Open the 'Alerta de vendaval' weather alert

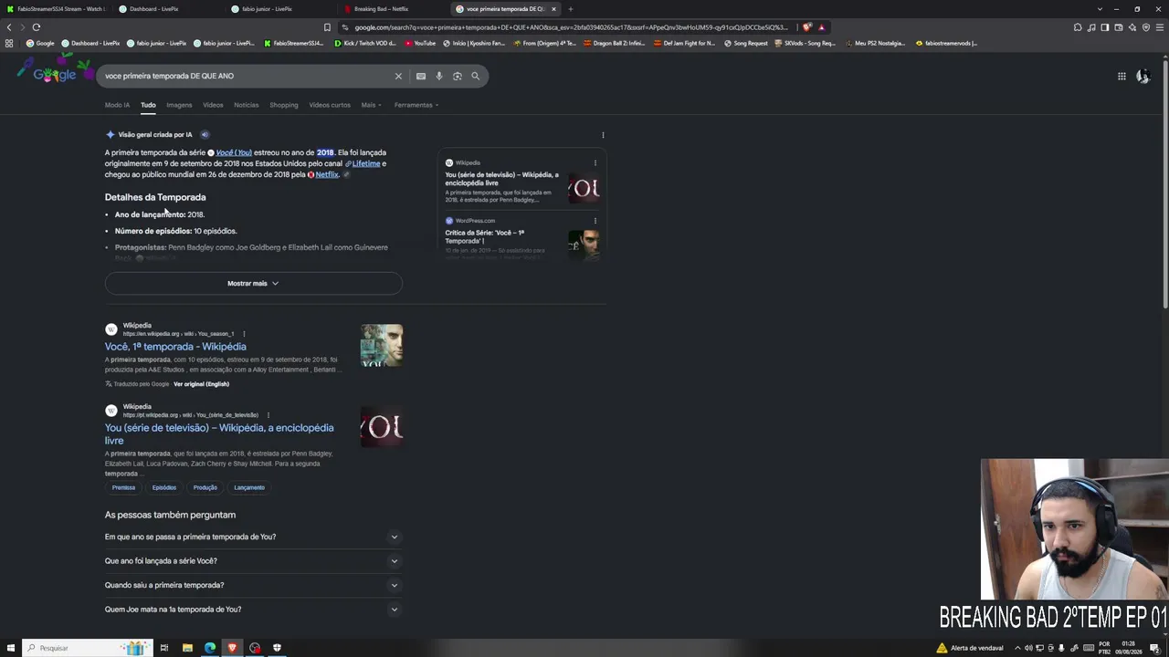[971, 648]
